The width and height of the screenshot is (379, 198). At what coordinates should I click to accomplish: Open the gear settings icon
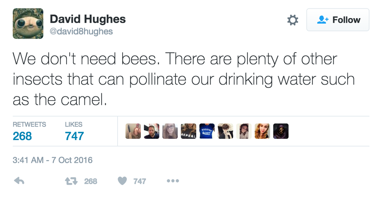293,20
